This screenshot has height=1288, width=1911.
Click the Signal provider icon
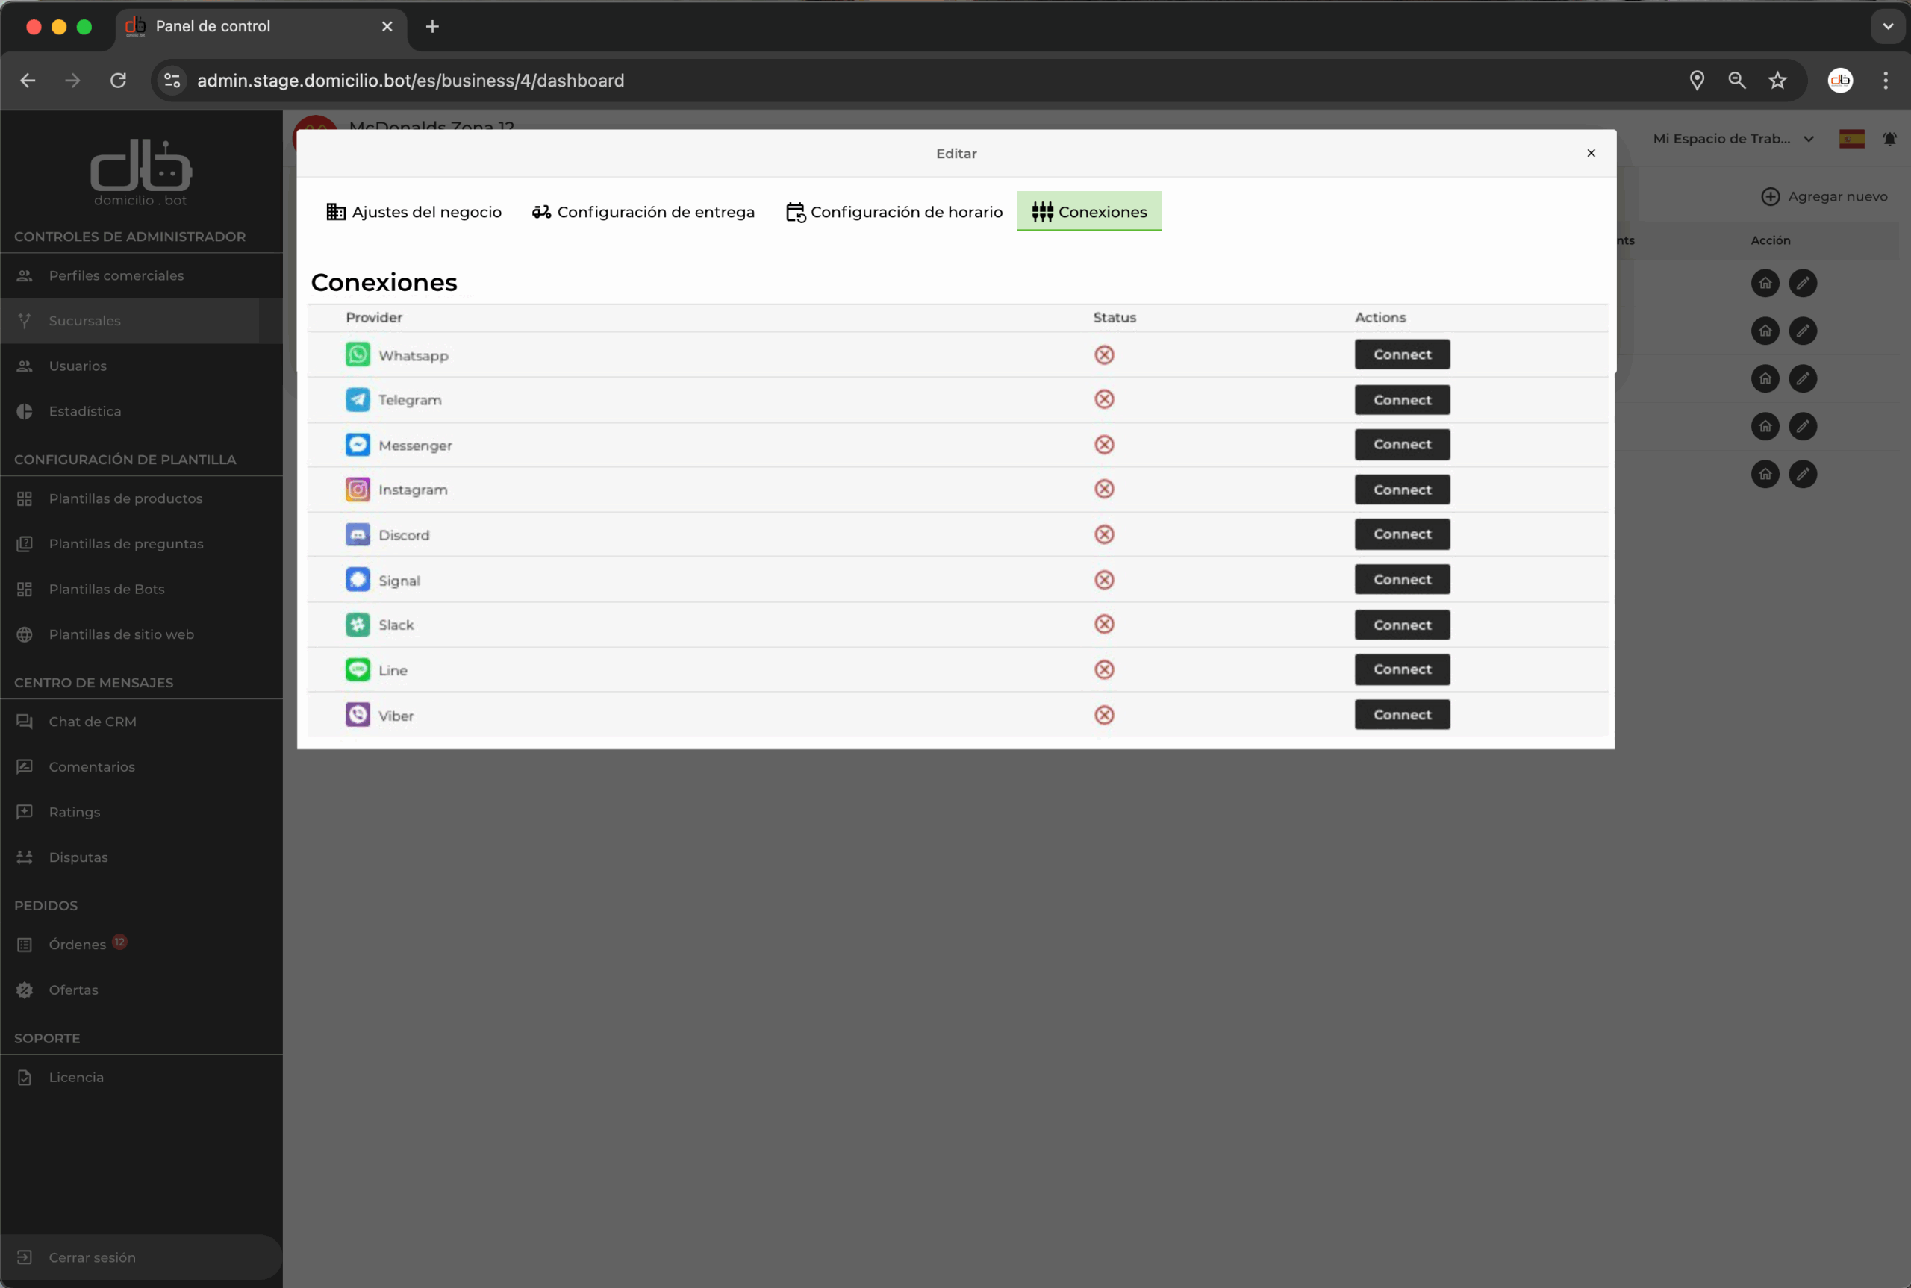(358, 580)
